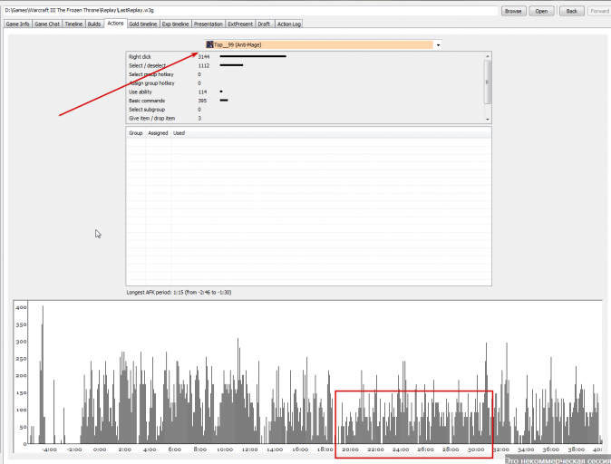Image resolution: width=611 pixels, height=464 pixels.
Task: Open the Gold timeline tab
Action: click(x=142, y=24)
